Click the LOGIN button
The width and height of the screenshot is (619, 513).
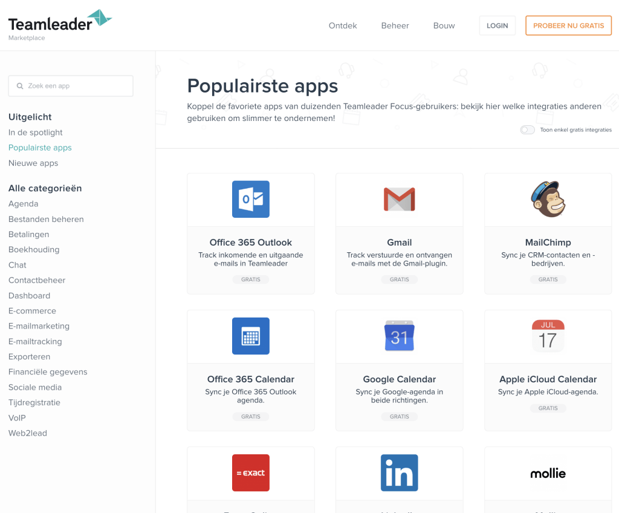497,26
